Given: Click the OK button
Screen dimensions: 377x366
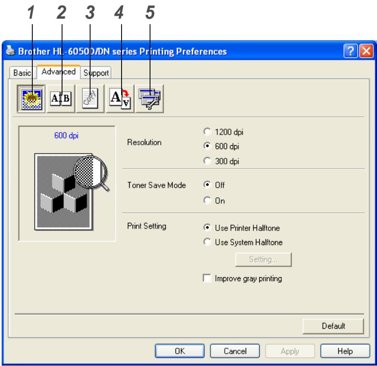Looking at the screenshot, I should click(180, 351).
